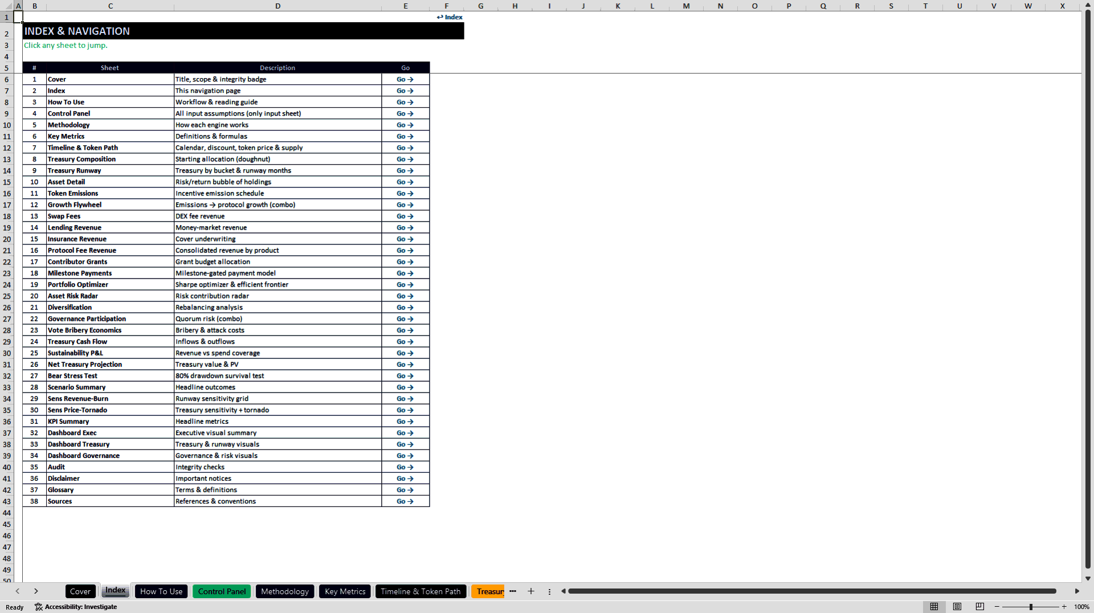Click horizontal scrollbar right arrow

pyautogui.click(x=1077, y=591)
